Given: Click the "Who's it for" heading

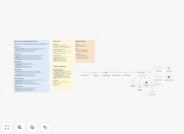Looking at the screenshot, I should 17,47.
